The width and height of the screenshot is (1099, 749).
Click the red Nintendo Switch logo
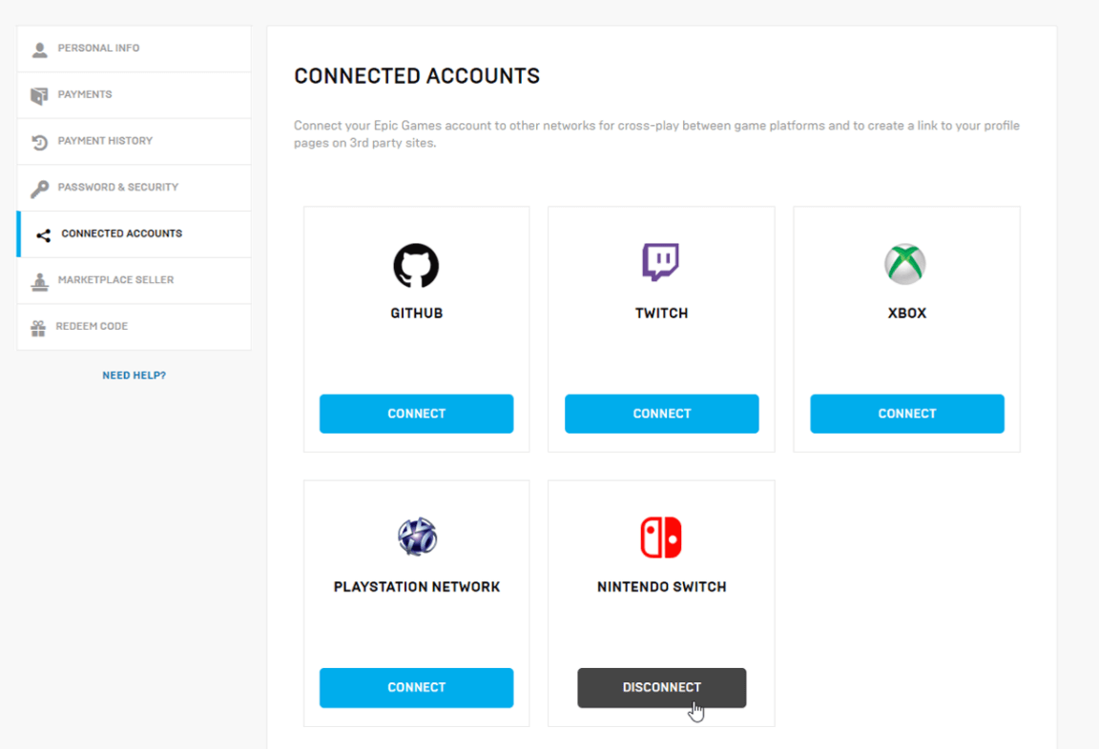tap(661, 536)
